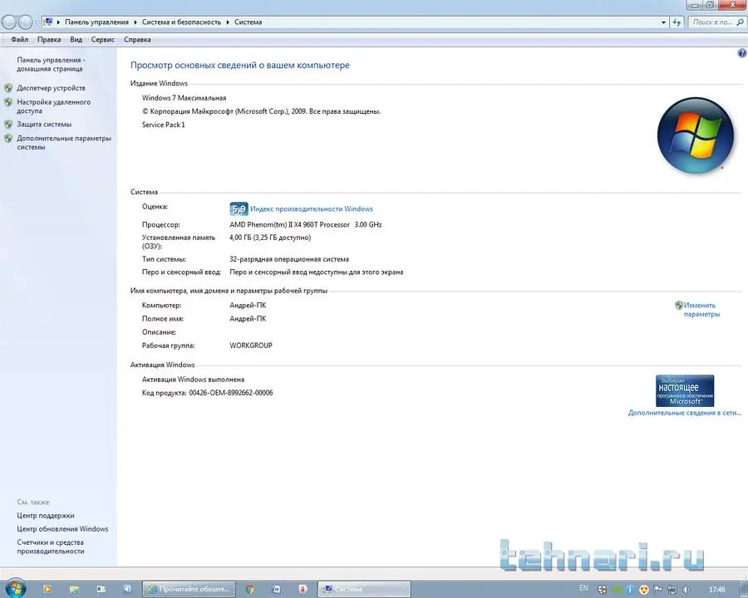This screenshot has width=748, height=598.
Task: Click the genuine Microsoft software badge
Action: [685, 390]
